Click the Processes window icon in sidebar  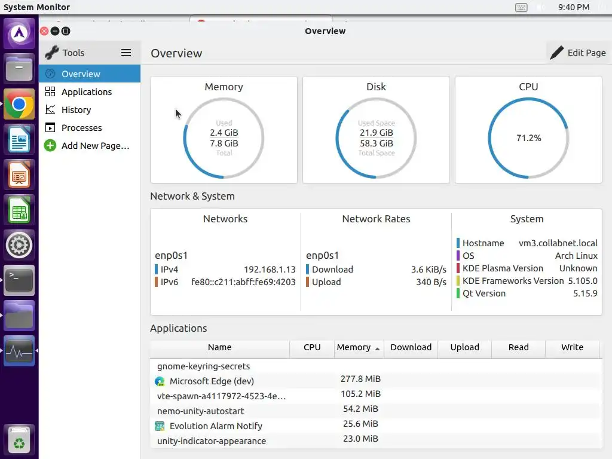[x=50, y=128]
